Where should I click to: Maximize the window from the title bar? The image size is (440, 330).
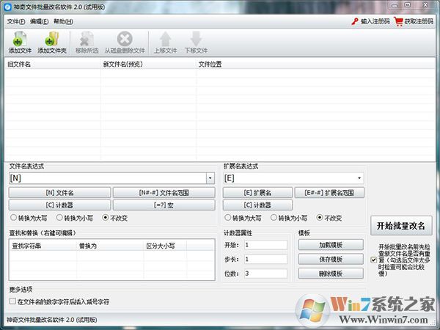pyautogui.click(x=408, y=5)
